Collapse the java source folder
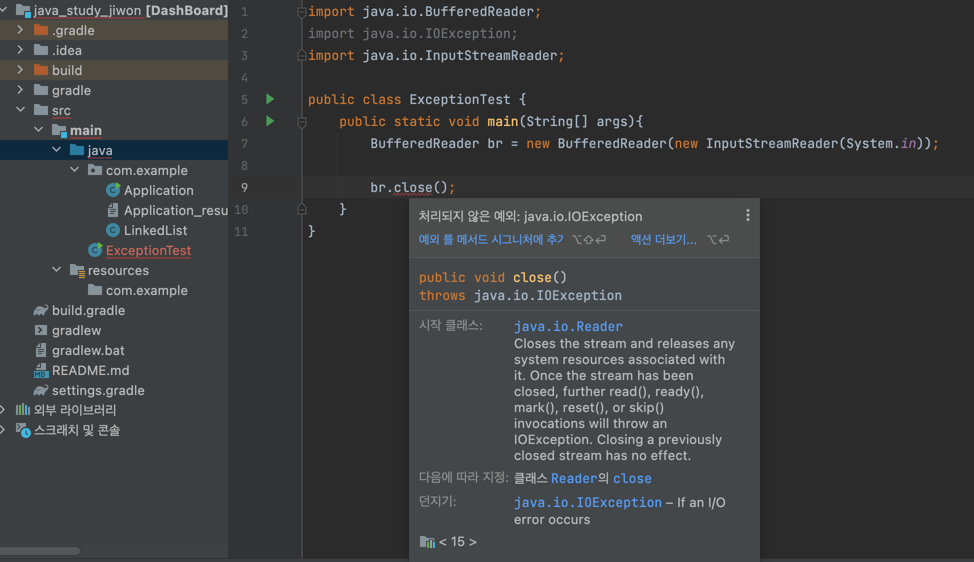This screenshot has height=562, width=974. coord(56,149)
